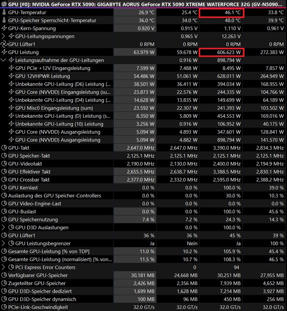Image resolution: width=287 pixels, height=311 pixels.
Task: Expand the PCI Express Error Counters group
Action: click(3, 267)
